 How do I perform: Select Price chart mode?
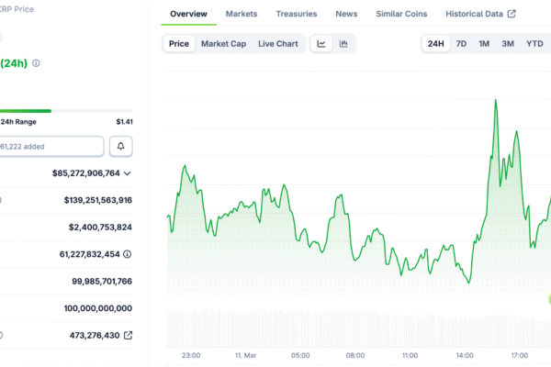[179, 44]
